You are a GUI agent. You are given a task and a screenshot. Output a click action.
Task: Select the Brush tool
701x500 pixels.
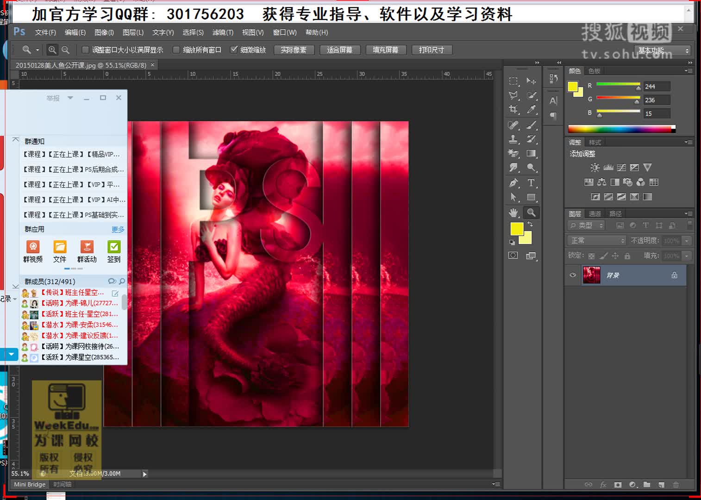[x=531, y=125]
